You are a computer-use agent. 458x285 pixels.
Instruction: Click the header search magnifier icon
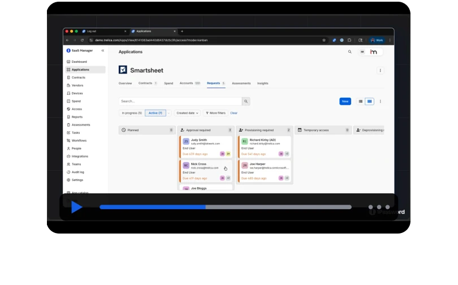349,51
